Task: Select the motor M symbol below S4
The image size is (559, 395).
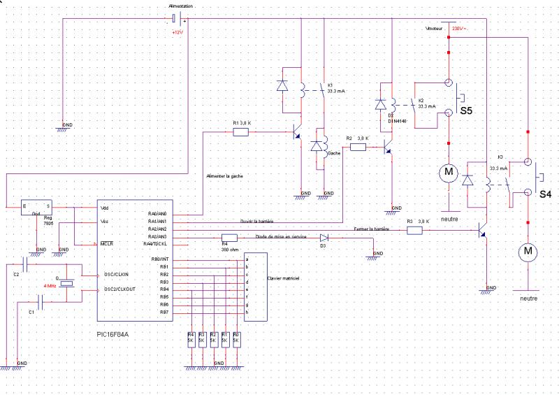Action: 528,252
